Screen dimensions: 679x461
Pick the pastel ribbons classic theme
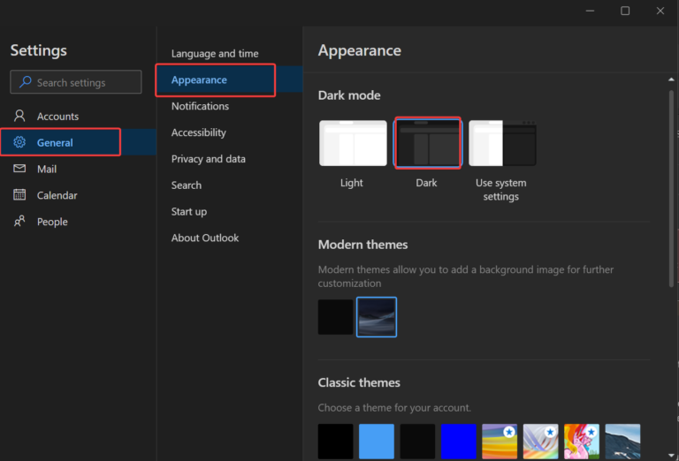click(x=541, y=442)
